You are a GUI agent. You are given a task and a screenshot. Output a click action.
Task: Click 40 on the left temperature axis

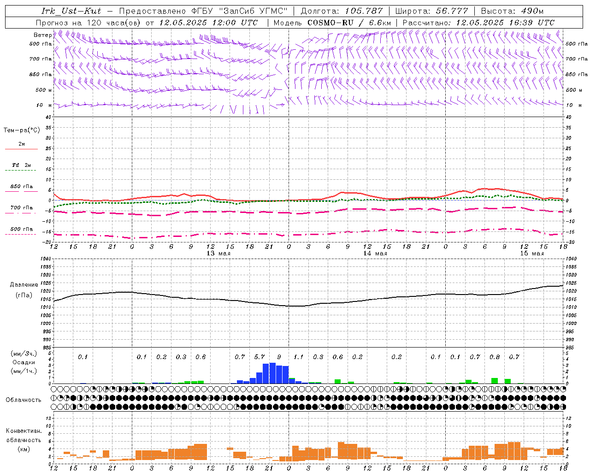49,117
